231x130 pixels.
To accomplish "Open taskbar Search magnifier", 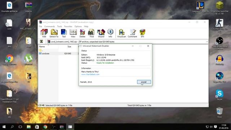I will click(12, 127).
